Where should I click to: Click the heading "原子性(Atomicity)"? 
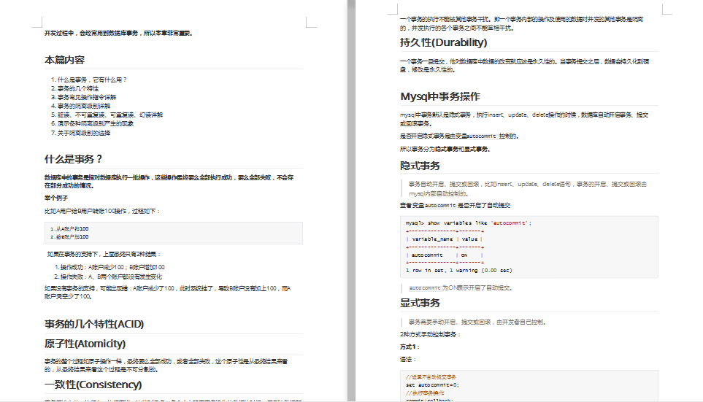pyautogui.click(x=85, y=344)
